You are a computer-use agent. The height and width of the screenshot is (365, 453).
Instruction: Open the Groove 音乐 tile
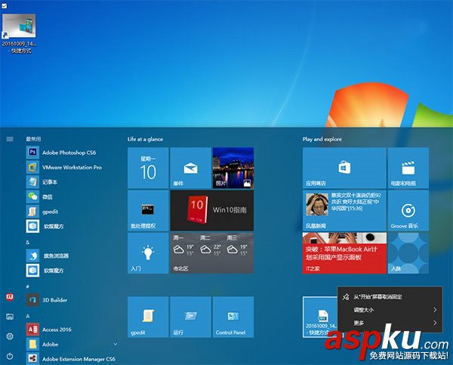pos(408,210)
